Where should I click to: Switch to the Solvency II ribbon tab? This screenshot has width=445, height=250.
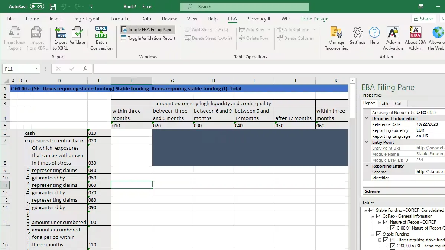[x=259, y=19]
